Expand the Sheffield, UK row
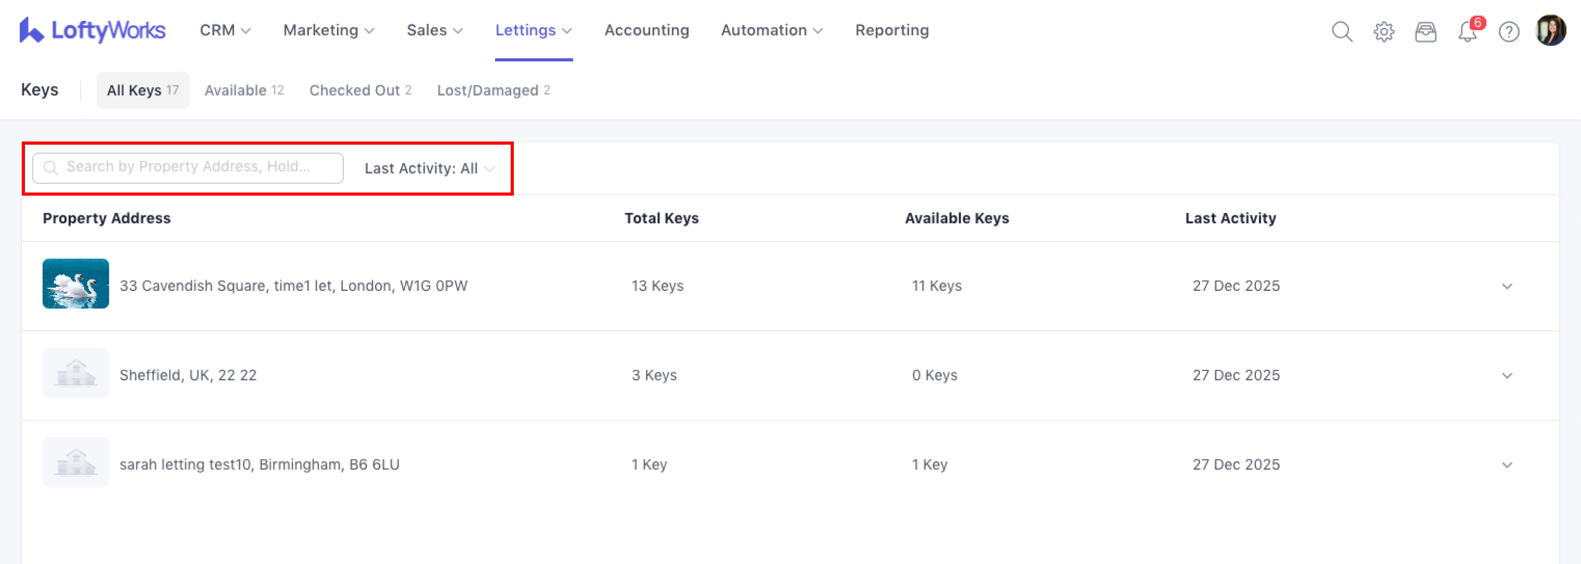The width and height of the screenshot is (1581, 564). (1507, 376)
